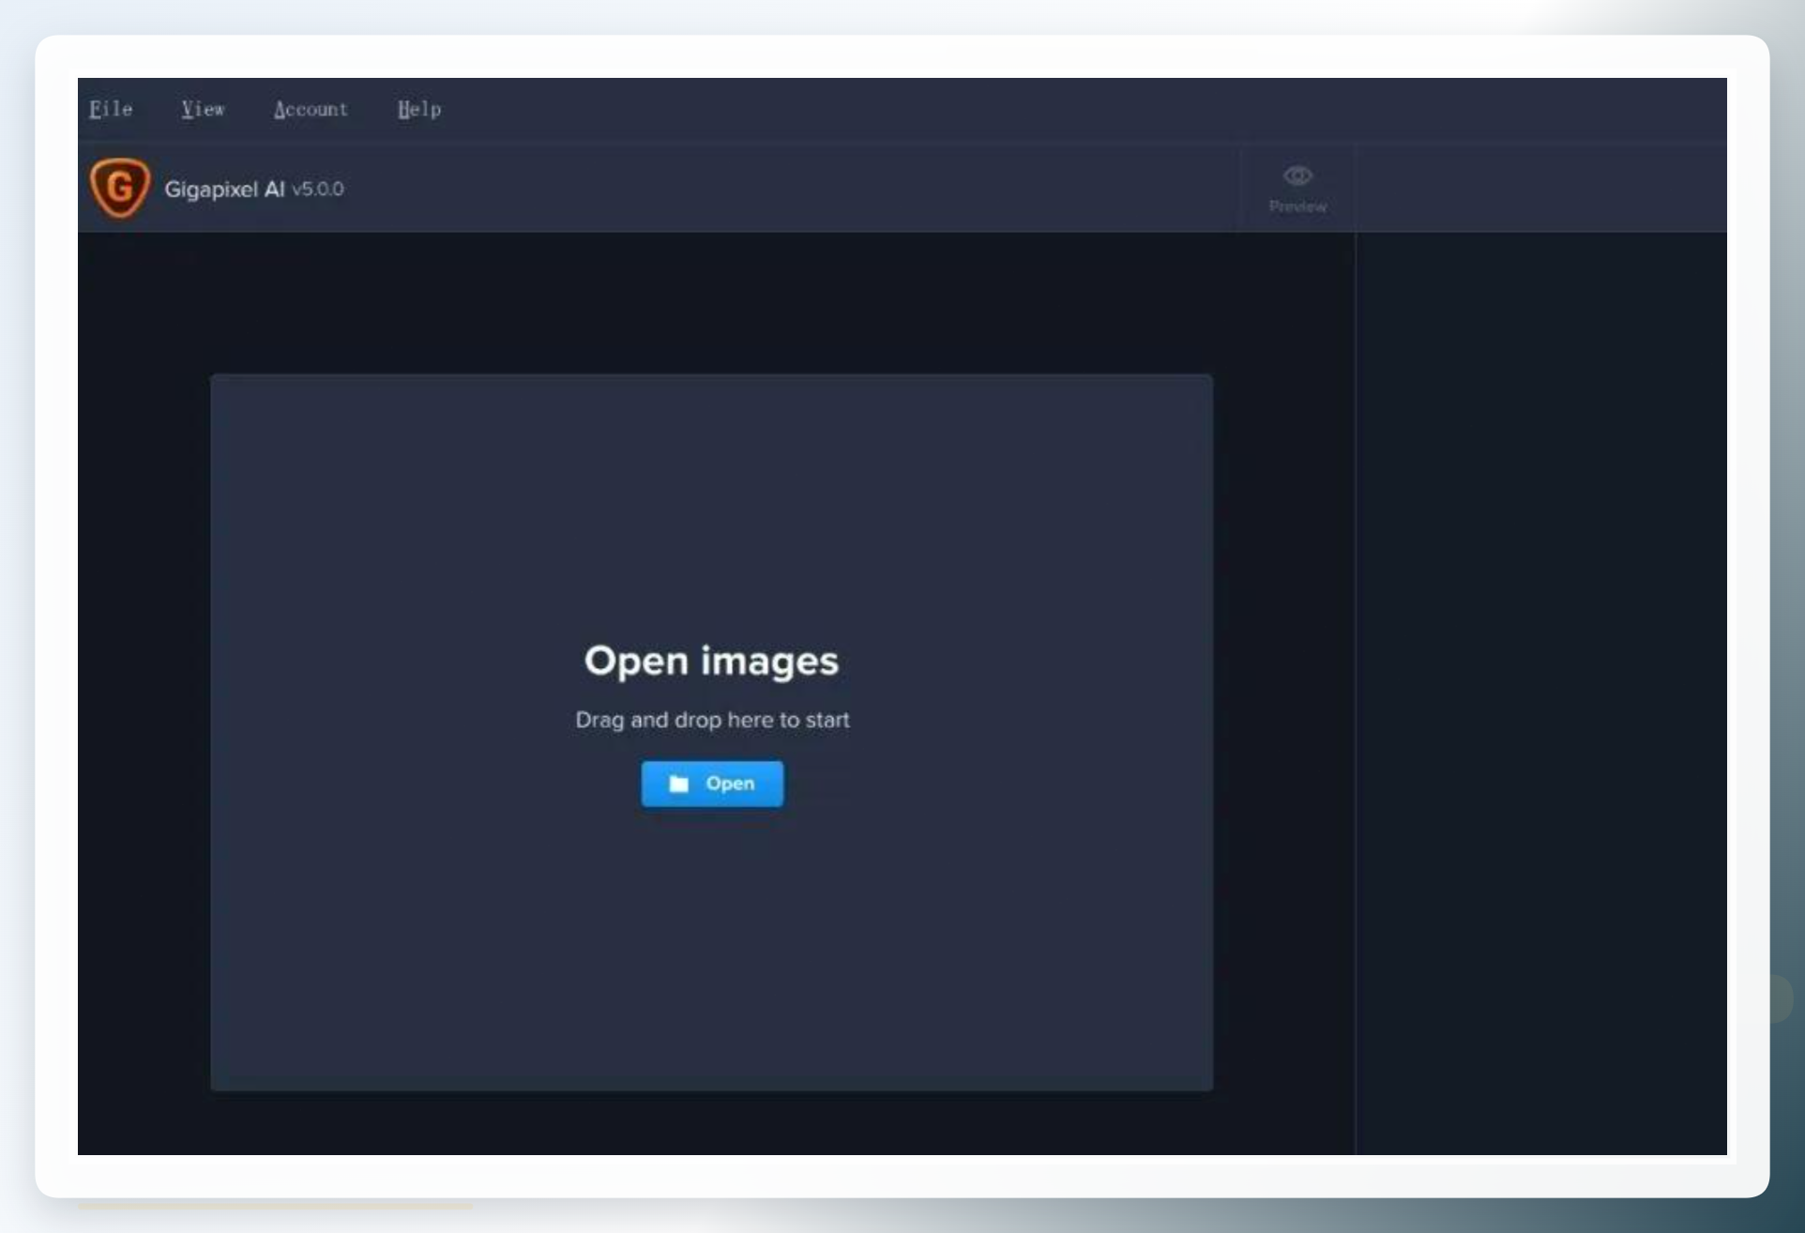Open the Account menu
The image size is (1805, 1233).
point(311,109)
